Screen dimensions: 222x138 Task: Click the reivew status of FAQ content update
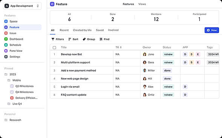click(x=168, y=95)
